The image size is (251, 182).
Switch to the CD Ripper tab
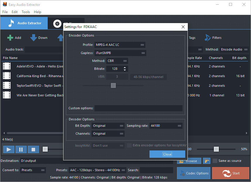pos(57,23)
